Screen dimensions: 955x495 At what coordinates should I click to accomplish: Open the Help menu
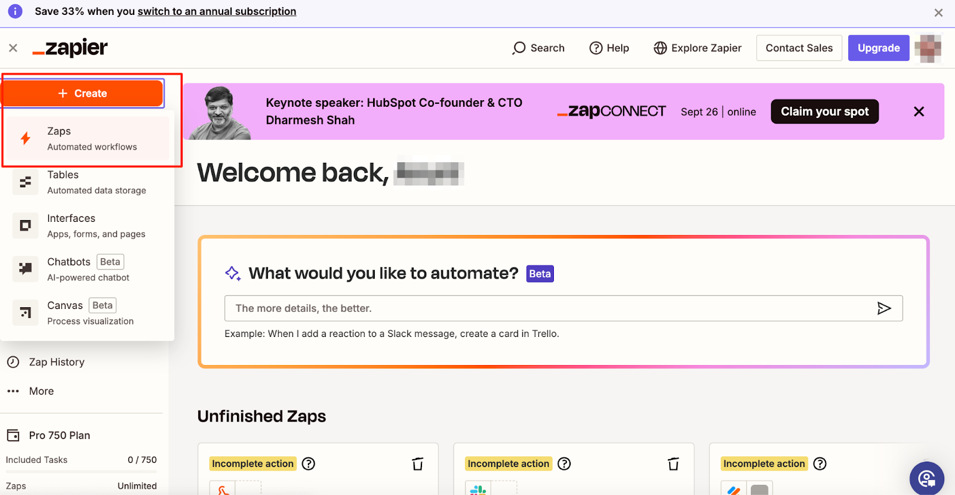[x=609, y=48]
